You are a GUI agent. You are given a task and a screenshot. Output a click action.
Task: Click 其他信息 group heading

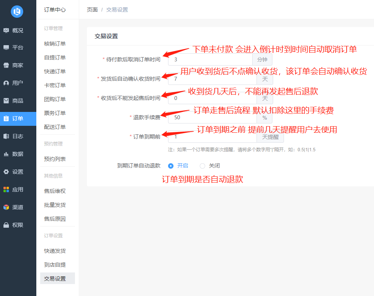[53, 176]
